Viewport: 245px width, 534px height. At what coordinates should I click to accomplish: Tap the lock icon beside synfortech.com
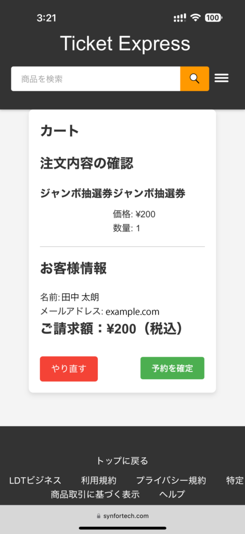tap(99, 516)
